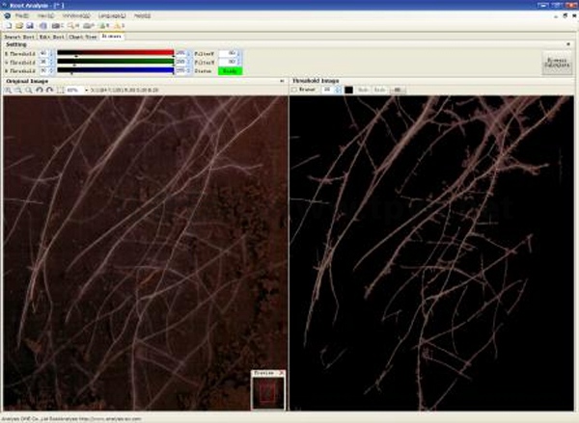
Task: Click the zoom in magnifier icon
Action: tap(8, 90)
